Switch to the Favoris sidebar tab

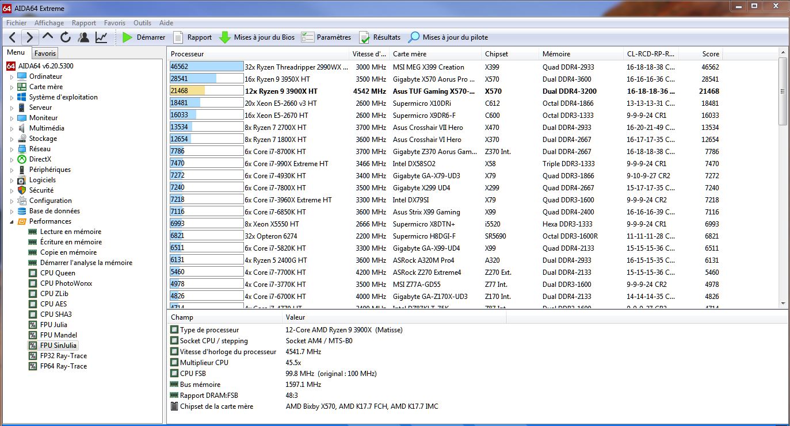click(x=45, y=53)
